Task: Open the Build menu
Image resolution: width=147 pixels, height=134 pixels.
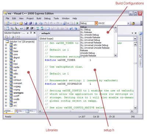Action: click(x=39, y=18)
